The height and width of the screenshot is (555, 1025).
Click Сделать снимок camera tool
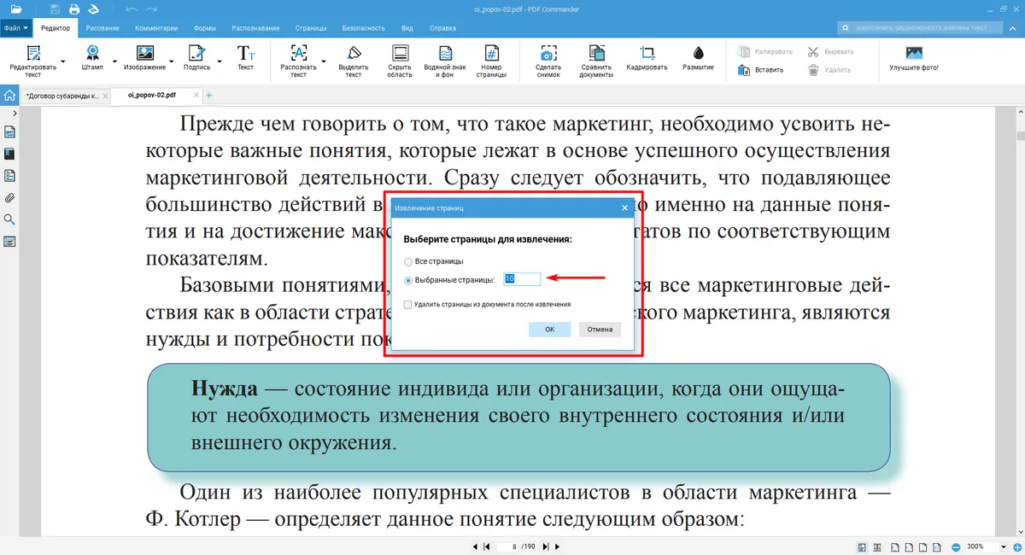coord(548,53)
